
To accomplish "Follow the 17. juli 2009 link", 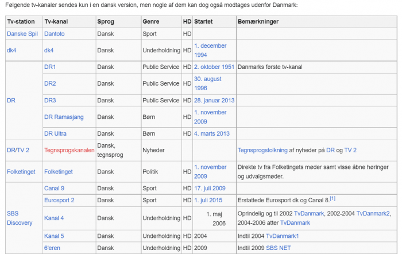I will click(210, 188).
